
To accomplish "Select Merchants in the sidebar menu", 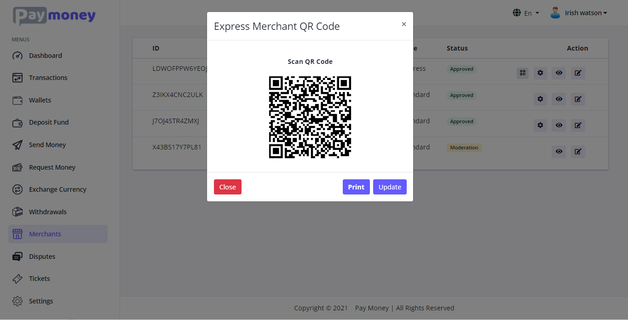I will click(x=45, y=234).
